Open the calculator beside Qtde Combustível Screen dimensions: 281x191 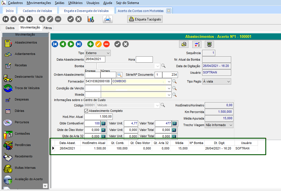click(x=103, y=124)
